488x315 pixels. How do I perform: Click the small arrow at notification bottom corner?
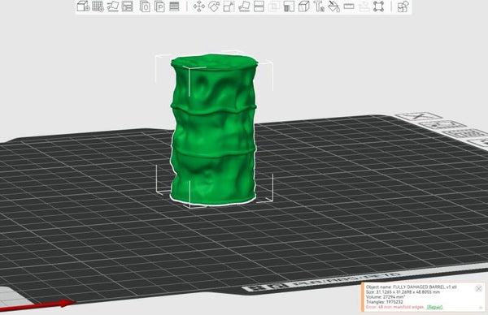coord(481,308)
